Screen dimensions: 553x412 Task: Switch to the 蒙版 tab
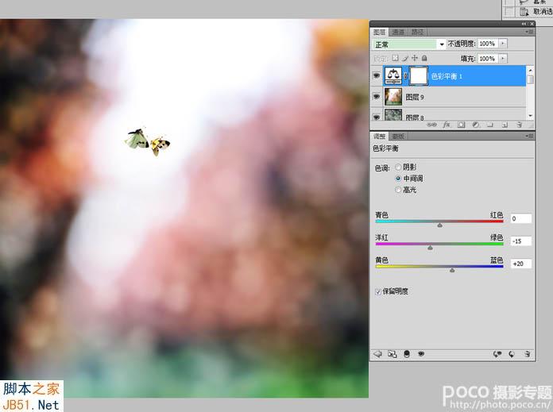[398, 136]
